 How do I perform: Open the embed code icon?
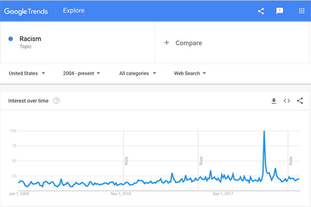coord(287,101)
